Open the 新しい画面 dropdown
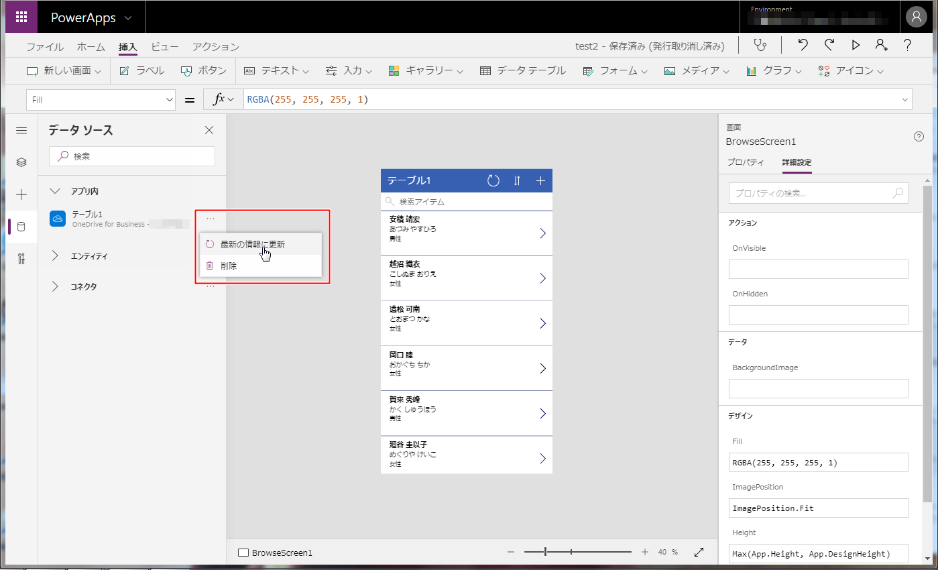Image resolution: width=938 pixels, height=570 pixels. (x=64, y=70)
